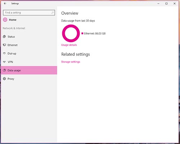Image resolution: width=180 pixels, height=144 pixels.
Task: Open the Dial-up section
Action: tap(29, 53)
